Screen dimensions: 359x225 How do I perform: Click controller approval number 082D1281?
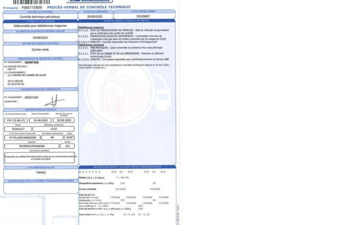[32, 97]
